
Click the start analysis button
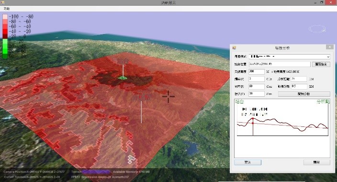[304, 94]
